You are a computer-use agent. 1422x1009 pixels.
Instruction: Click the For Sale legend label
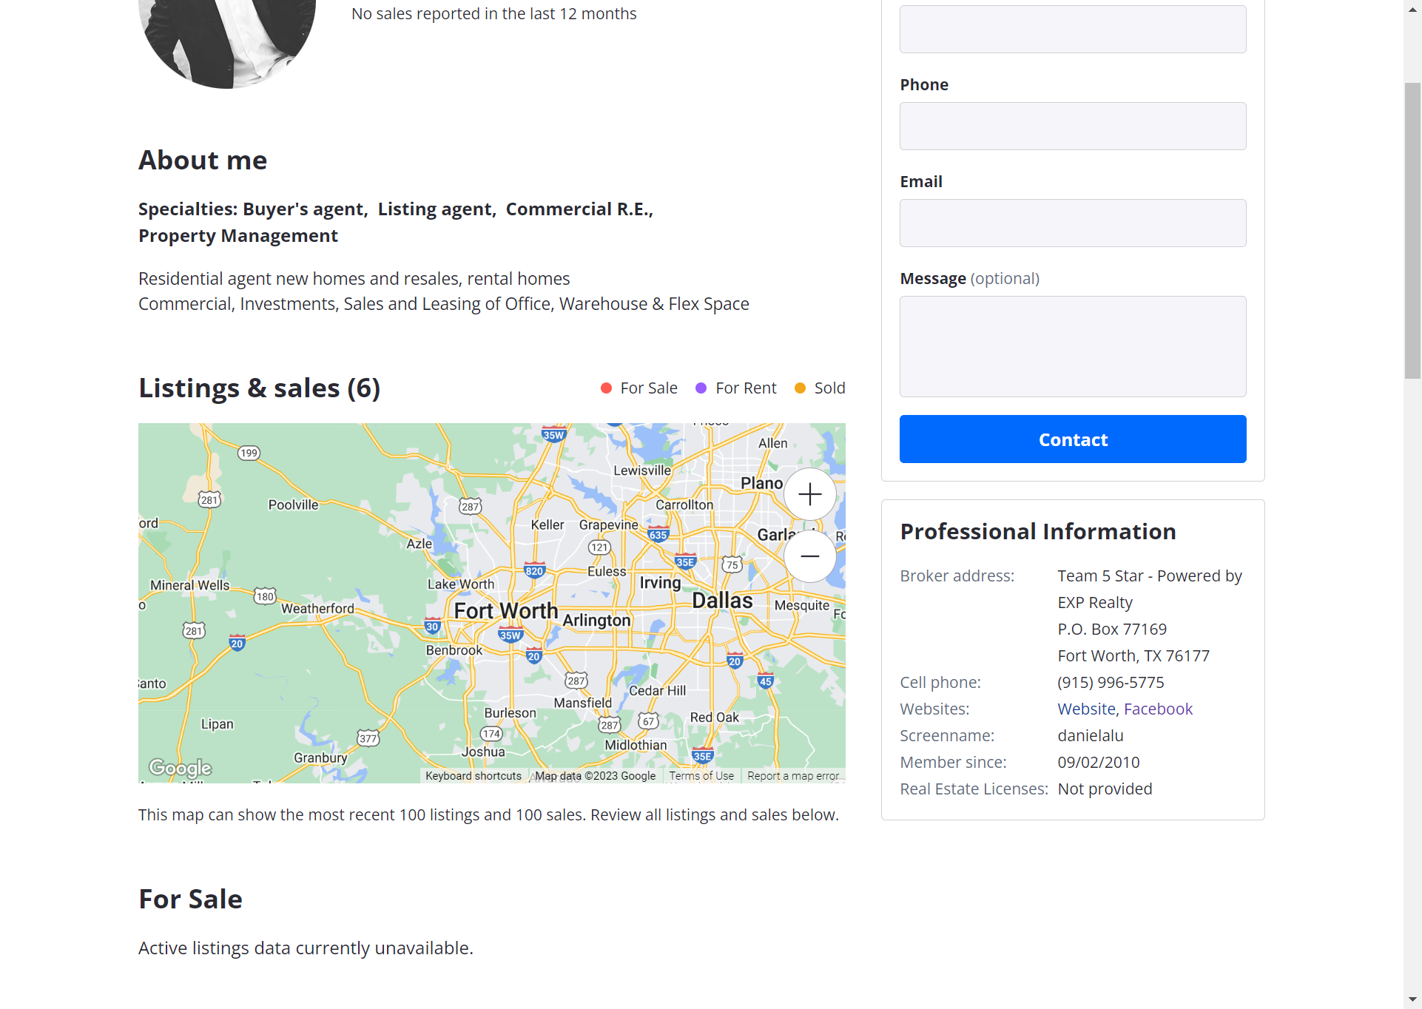pos(649,388)
